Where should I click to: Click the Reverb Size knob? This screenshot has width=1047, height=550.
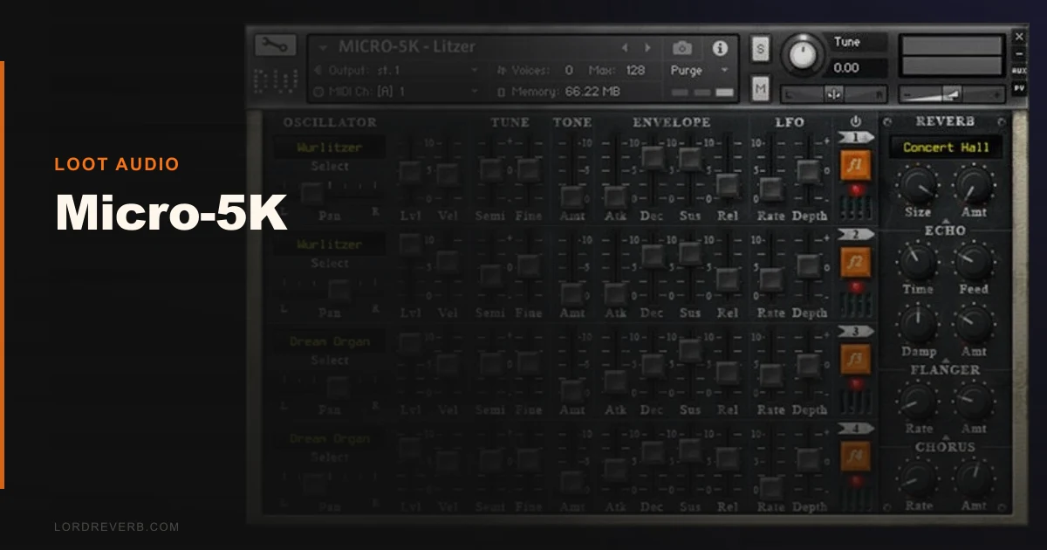(918, 184)
